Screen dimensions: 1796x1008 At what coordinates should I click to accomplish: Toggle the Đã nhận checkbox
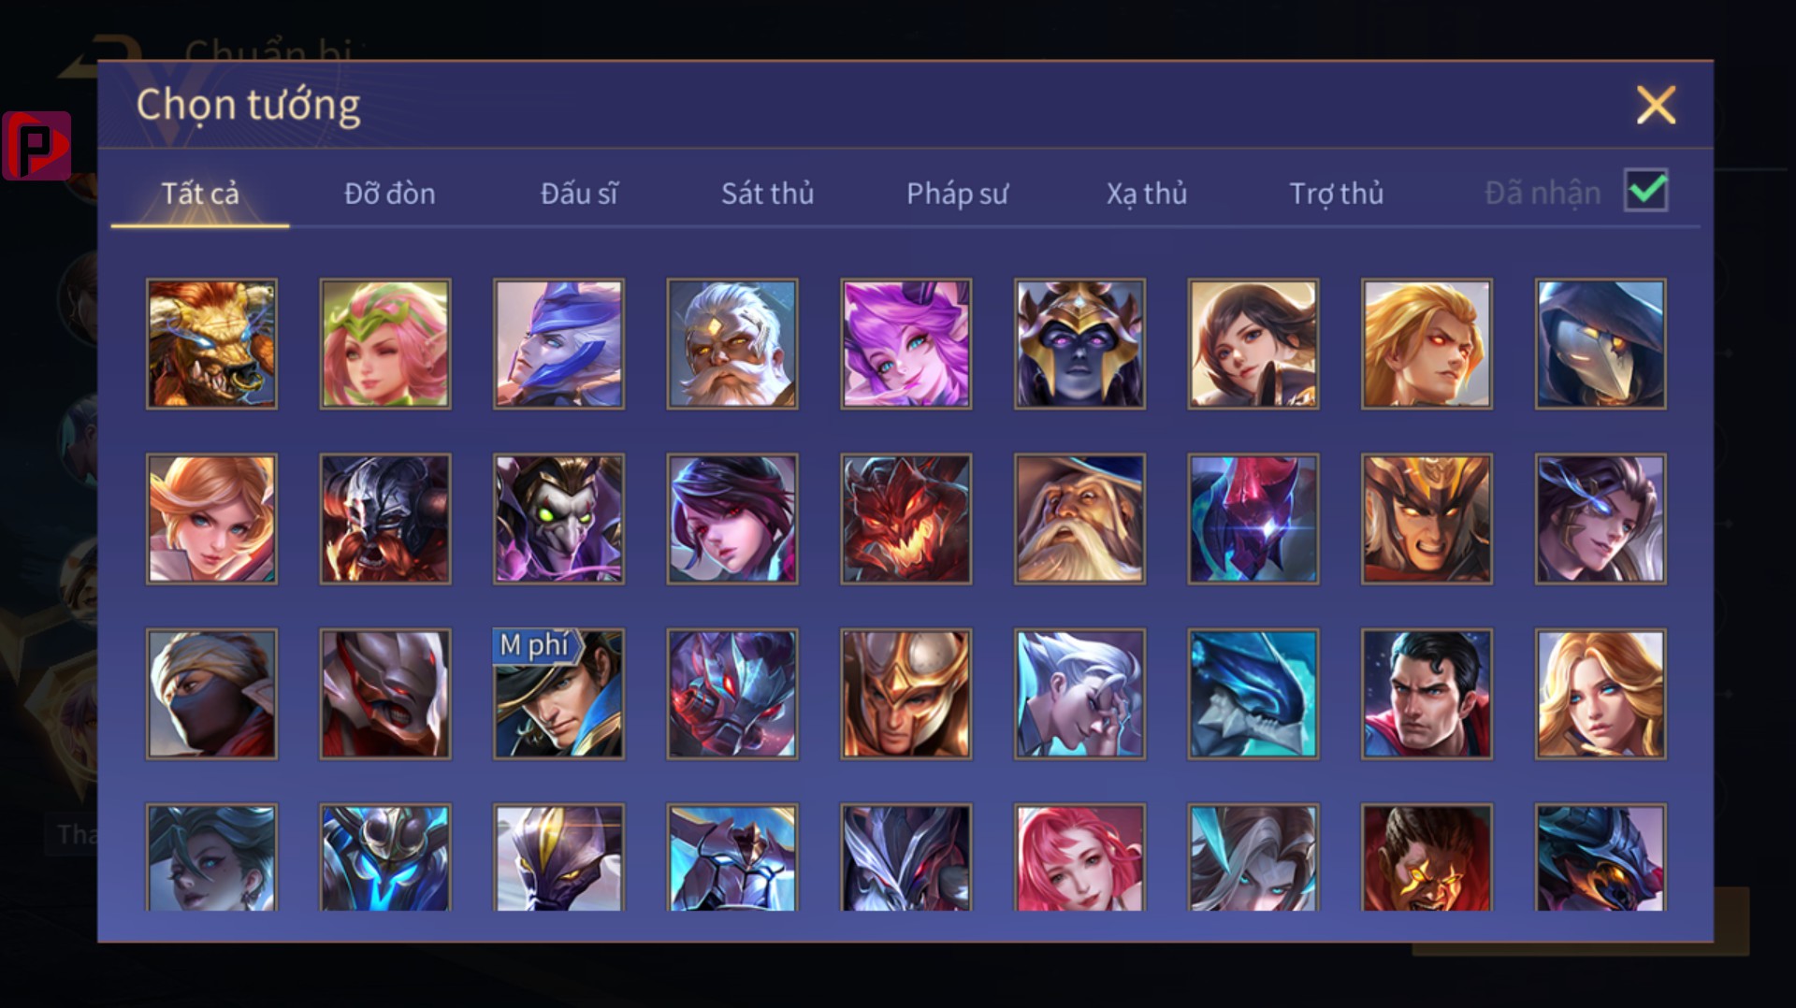pos(1646,191)
